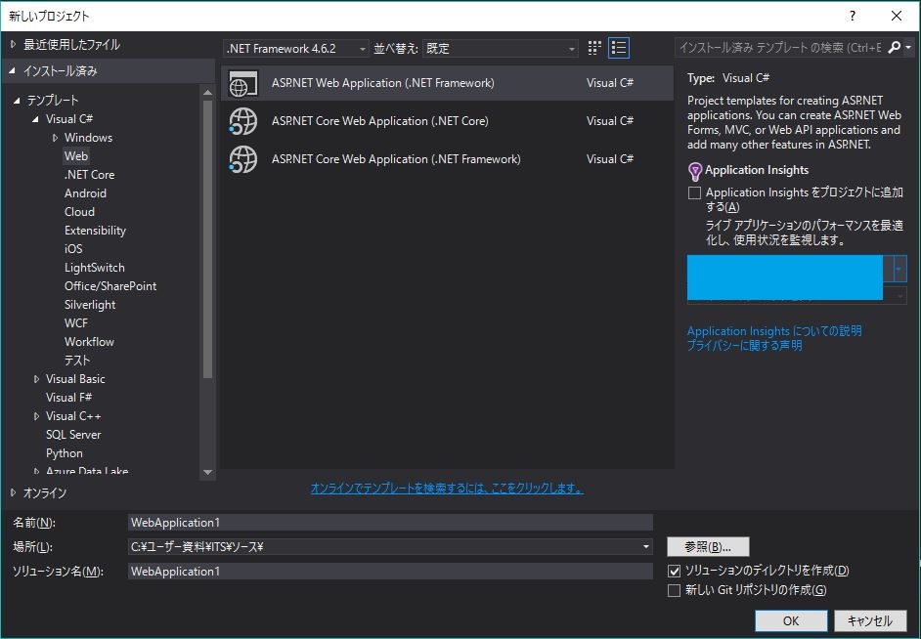Select Workflow template category
Viewport: 921px width, 639px height.
click(89, 342)
